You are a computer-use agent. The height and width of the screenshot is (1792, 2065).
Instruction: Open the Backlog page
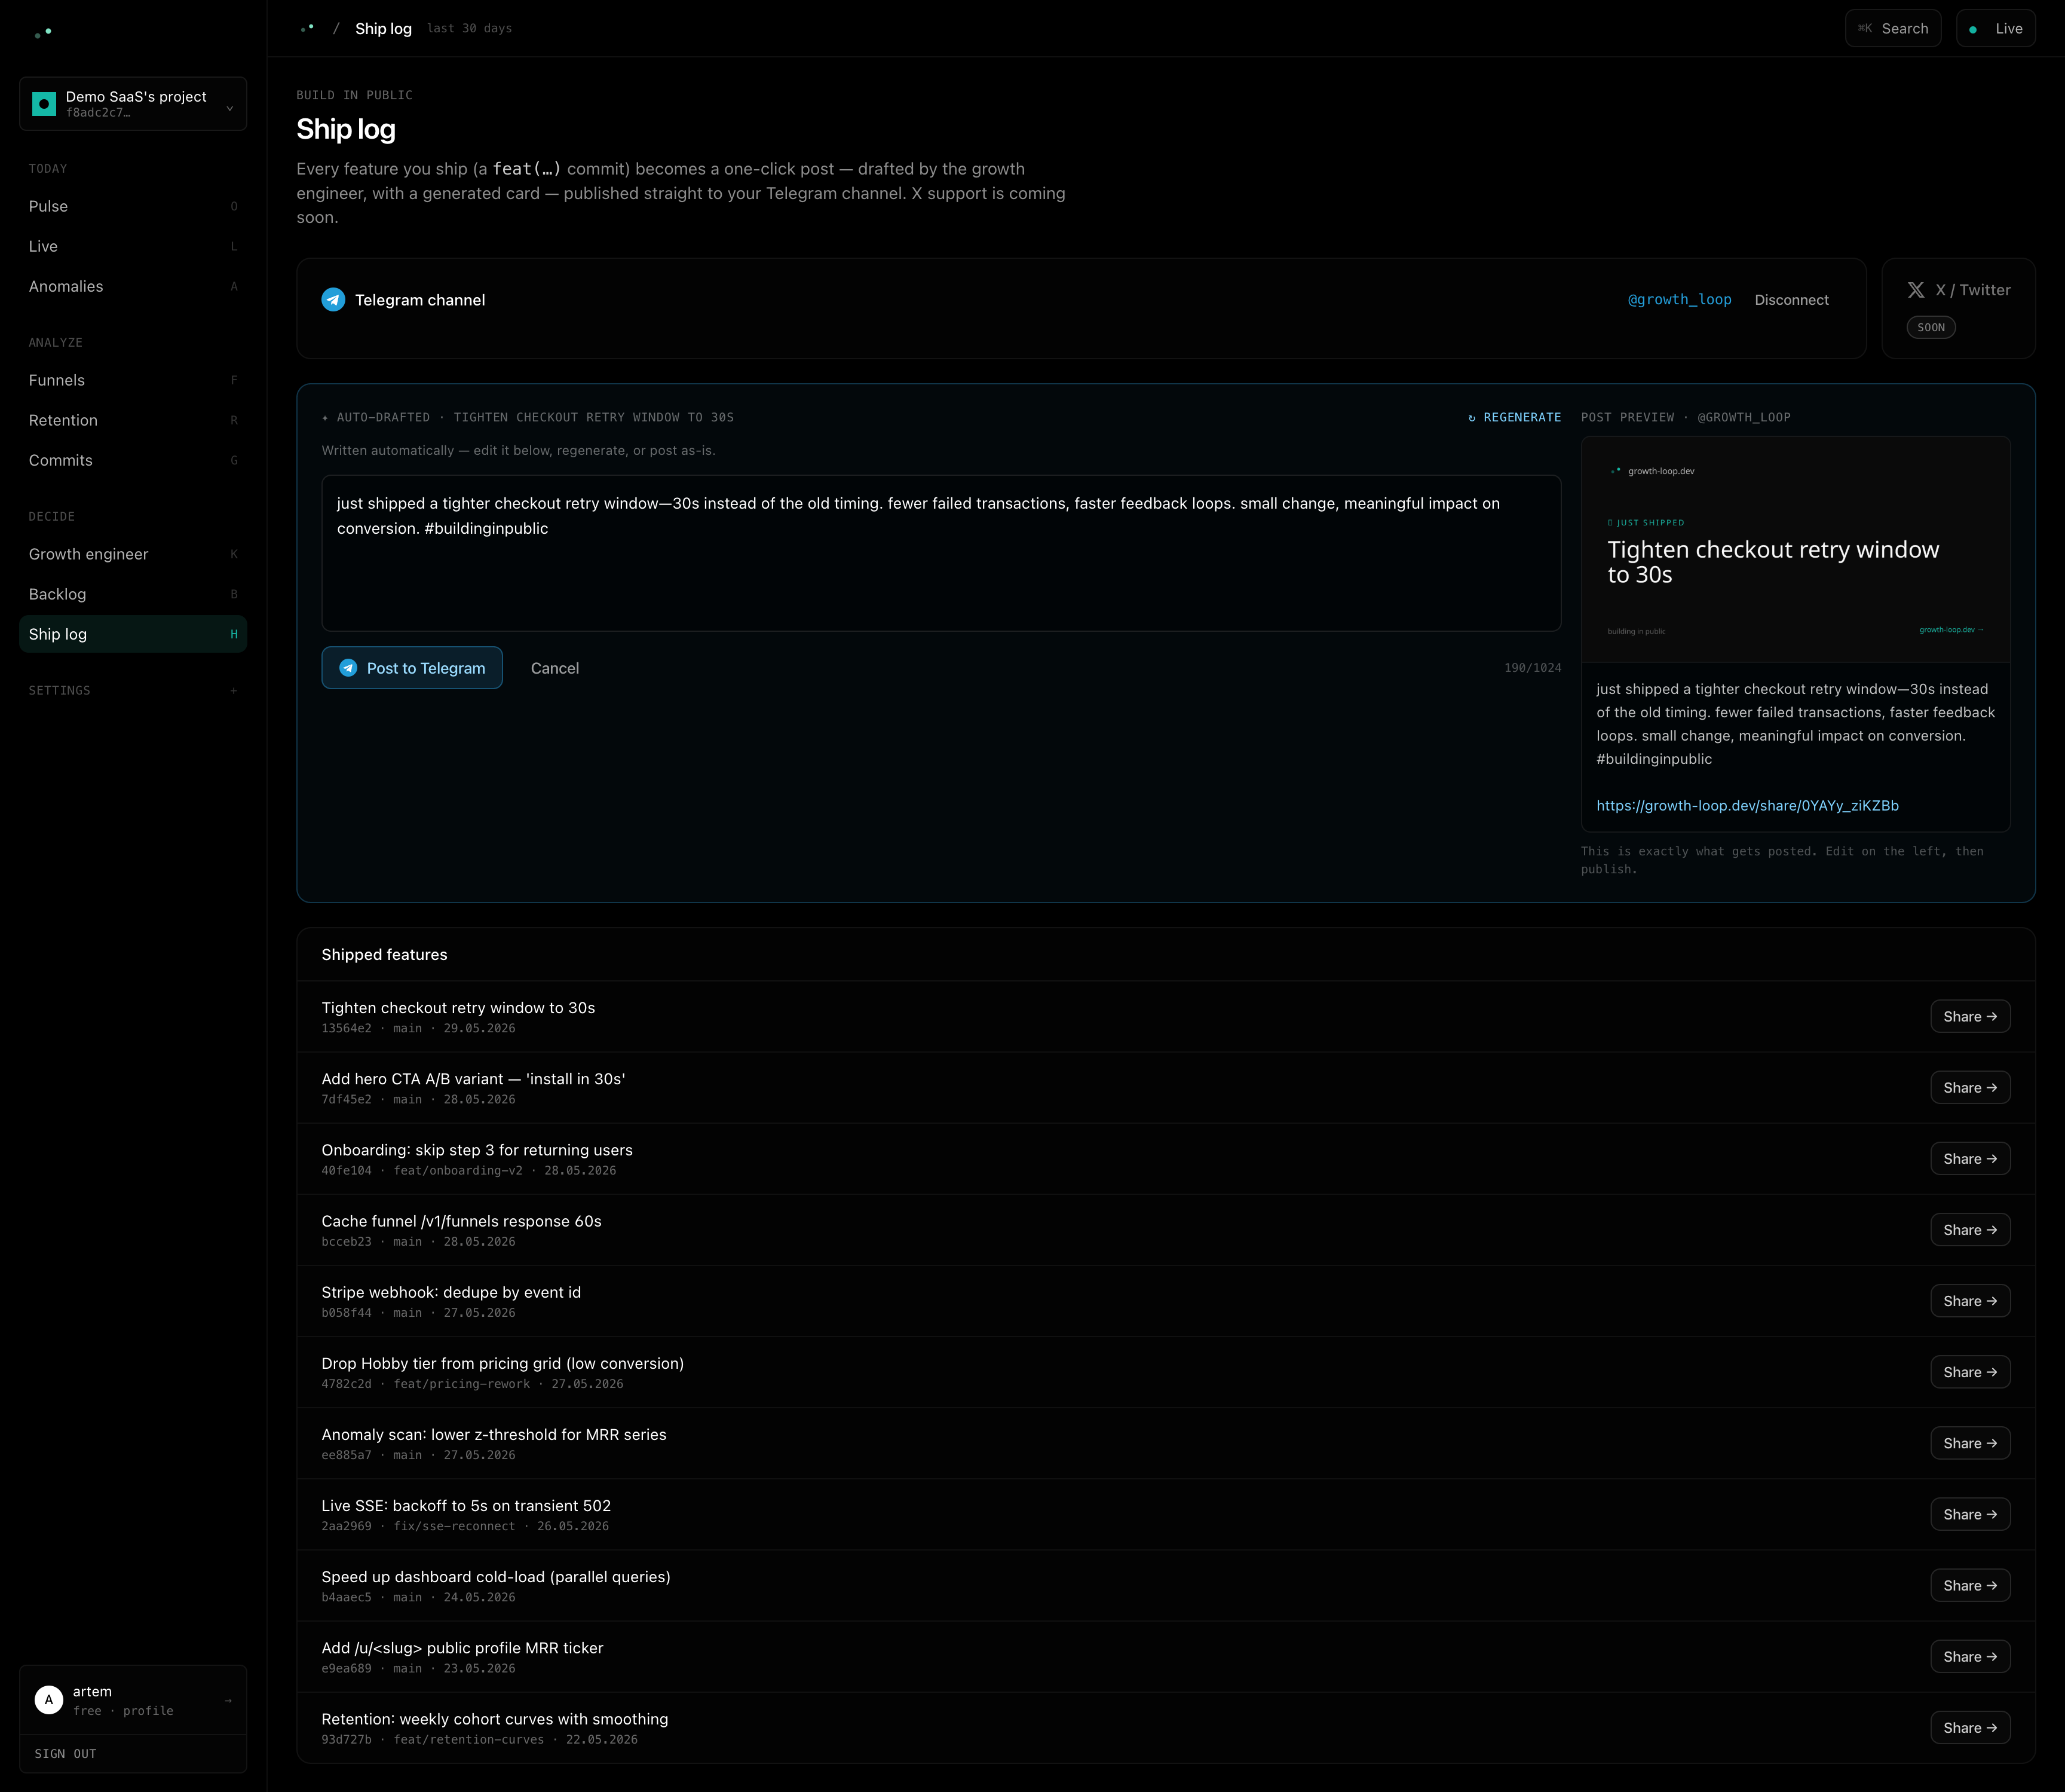pos(133,594)
